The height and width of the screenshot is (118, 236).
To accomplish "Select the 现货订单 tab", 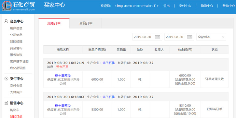I will (x=54, y=23).
